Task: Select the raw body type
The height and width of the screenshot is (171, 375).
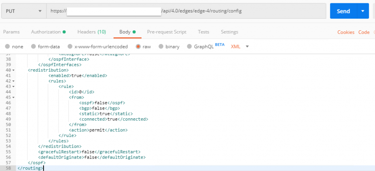Action: (x=143, y=47)
